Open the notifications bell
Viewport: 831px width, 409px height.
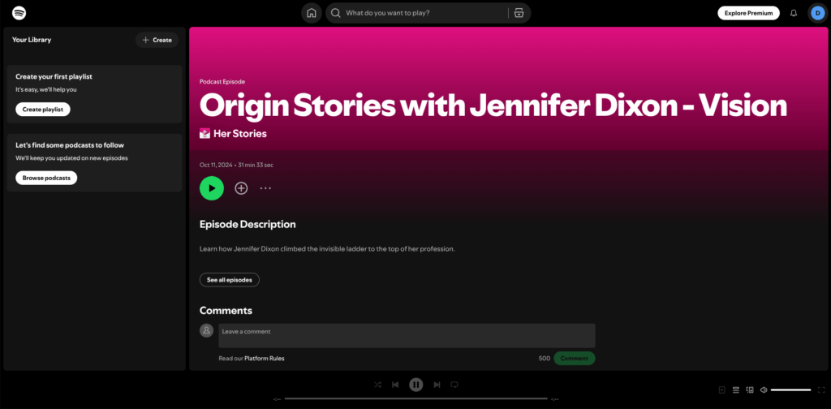(794, 13)
